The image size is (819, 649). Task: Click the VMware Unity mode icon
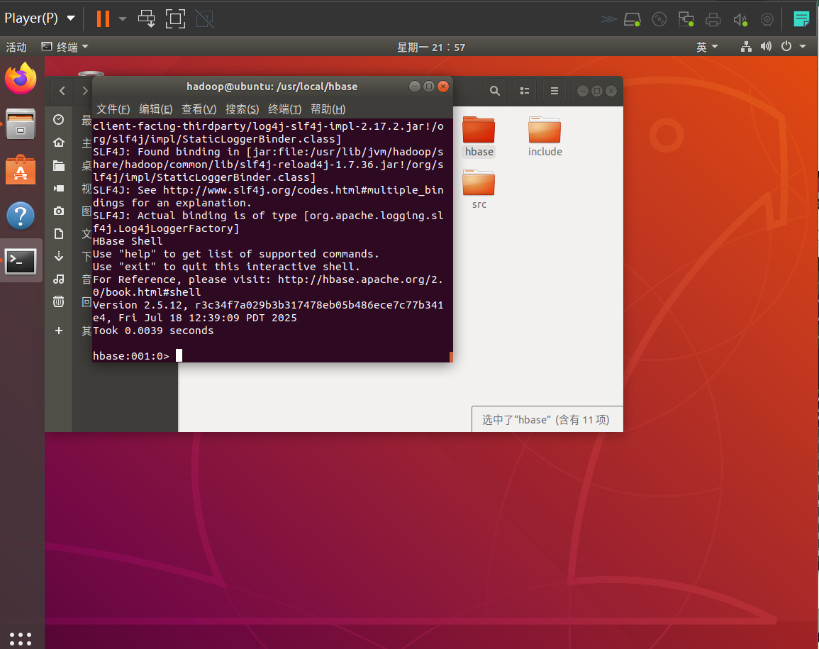pos(204,19)
